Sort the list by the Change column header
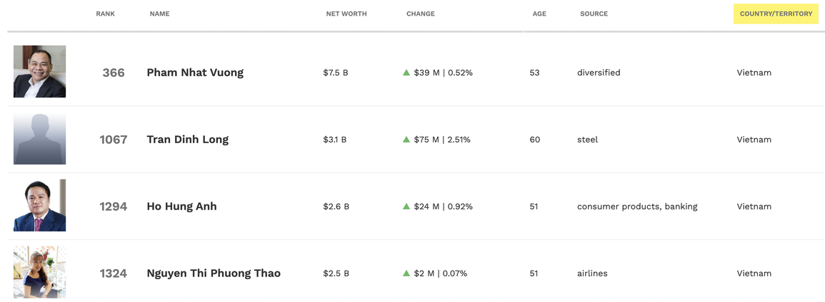 [421, 14]
